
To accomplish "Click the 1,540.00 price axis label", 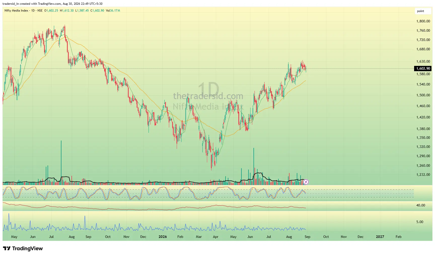I will click(423, 84).
